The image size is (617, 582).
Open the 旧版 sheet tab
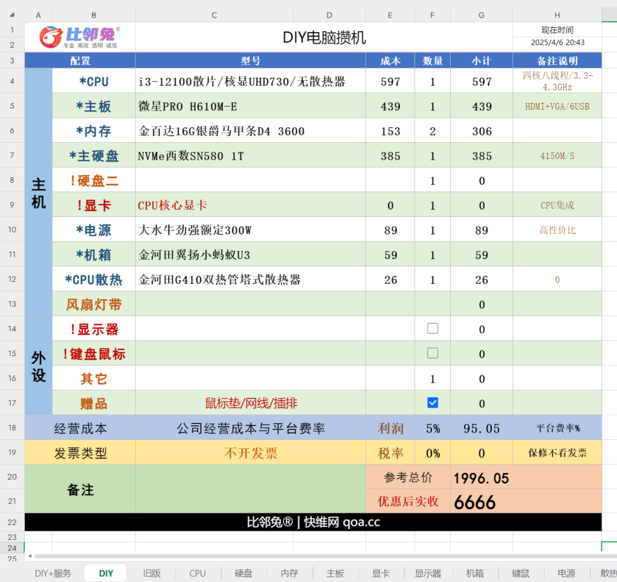(152, 574)
